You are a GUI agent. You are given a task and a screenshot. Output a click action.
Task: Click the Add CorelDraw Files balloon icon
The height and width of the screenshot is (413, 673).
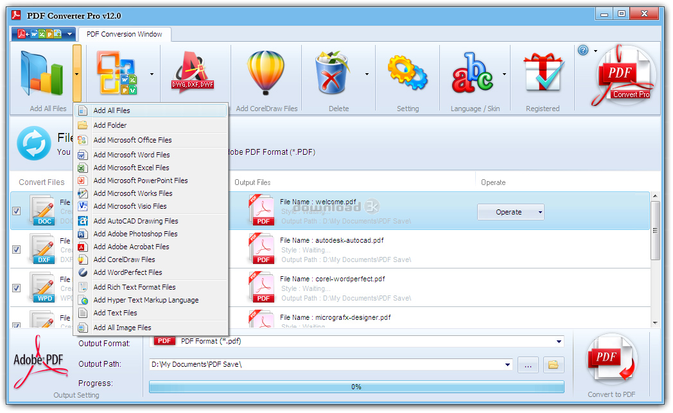click(x=266, y=72)
